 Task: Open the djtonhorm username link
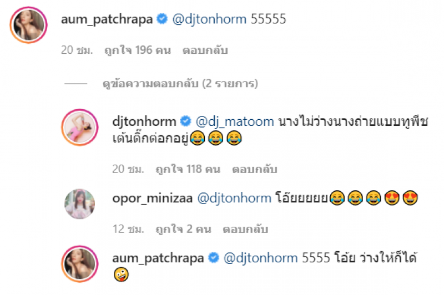(144, 121)
